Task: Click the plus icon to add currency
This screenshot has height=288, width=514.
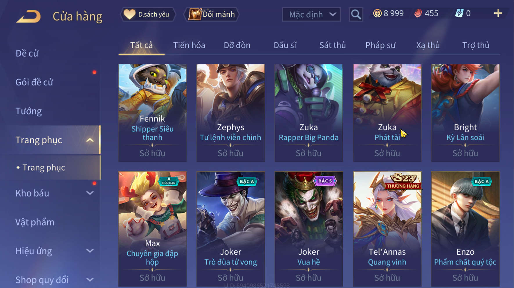Action: pos(498,13)
